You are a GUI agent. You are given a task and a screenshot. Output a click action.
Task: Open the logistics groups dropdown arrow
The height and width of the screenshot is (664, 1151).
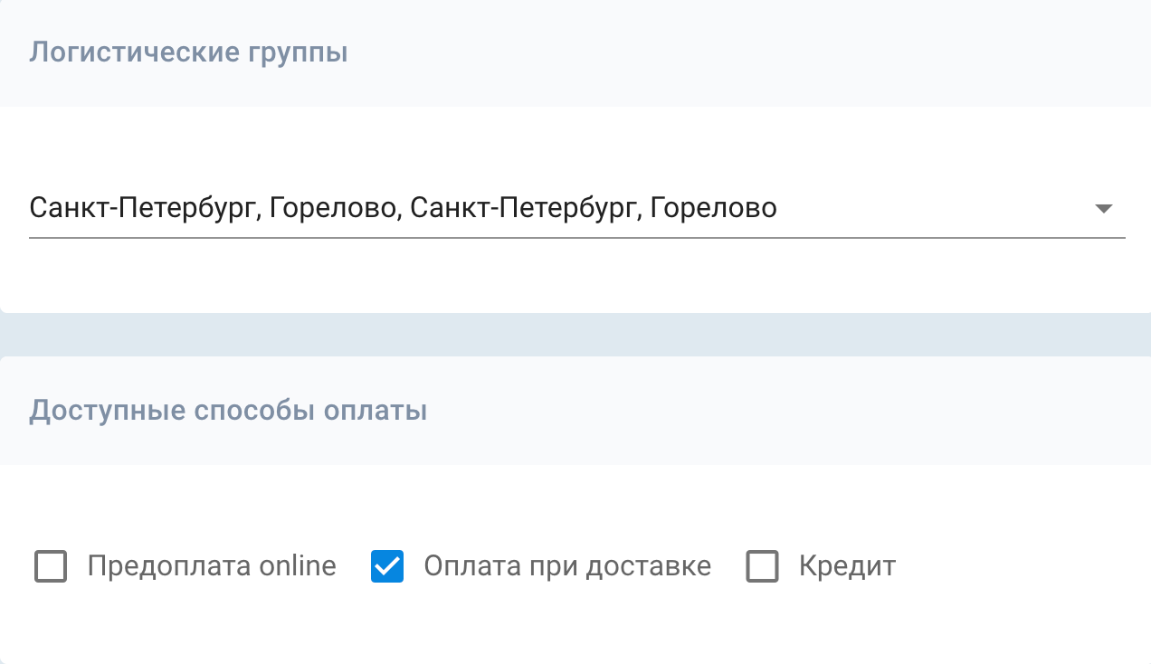[1102, 209]
